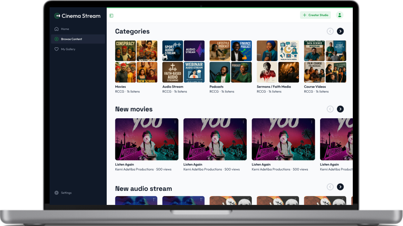Play the first Listen Again movie
403x226 pixels.
(x=147, y=139)
